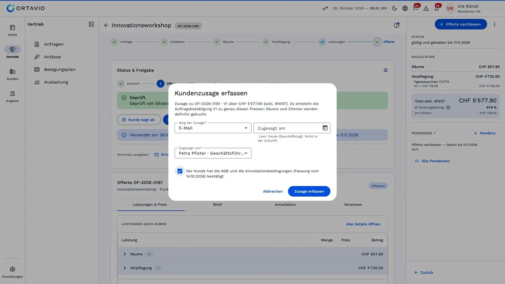Click the switch mandant arrows icon
This screenshot has height=284, width=505.
(x=325, y=8)
